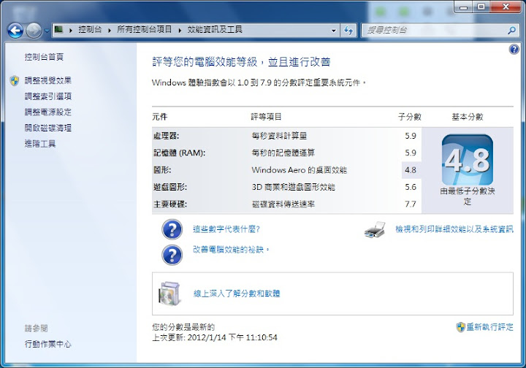Click the 子分數 column header

pyautogui.click(x=410, y=117)
